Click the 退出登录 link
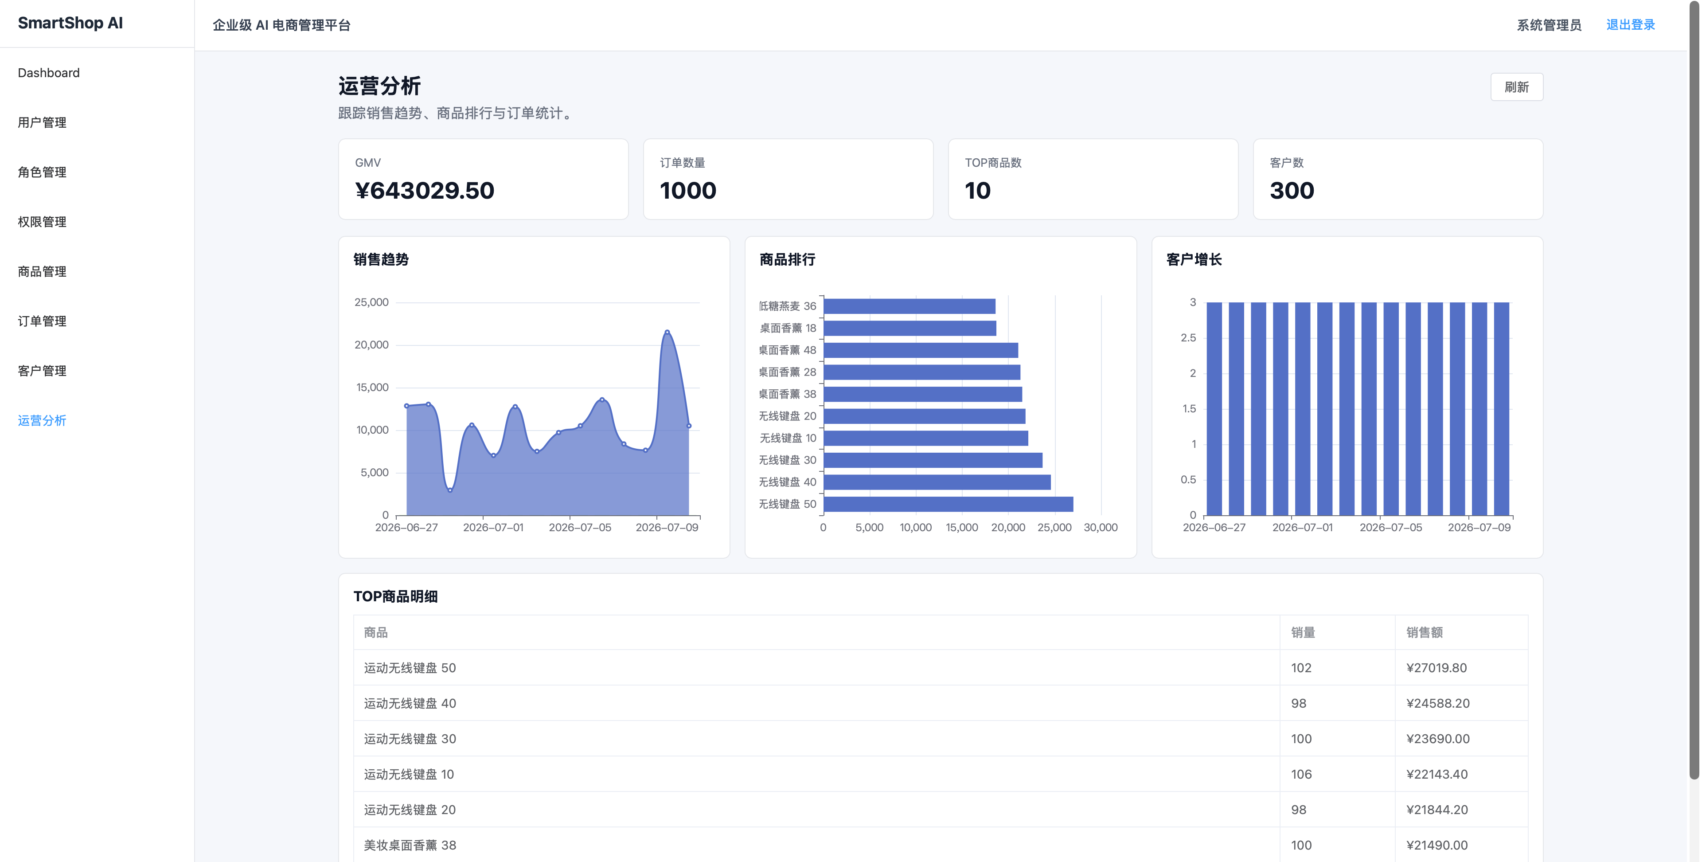Viewport: 1702px width, 862px height. click(1630, 24)
